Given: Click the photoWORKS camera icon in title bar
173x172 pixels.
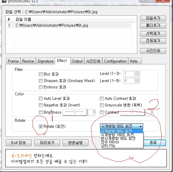Looking at the screenshot, I should 4,1.
